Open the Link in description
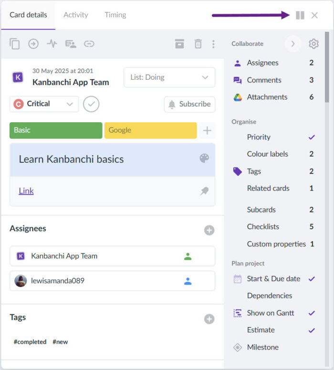 [x=26, y=190]
